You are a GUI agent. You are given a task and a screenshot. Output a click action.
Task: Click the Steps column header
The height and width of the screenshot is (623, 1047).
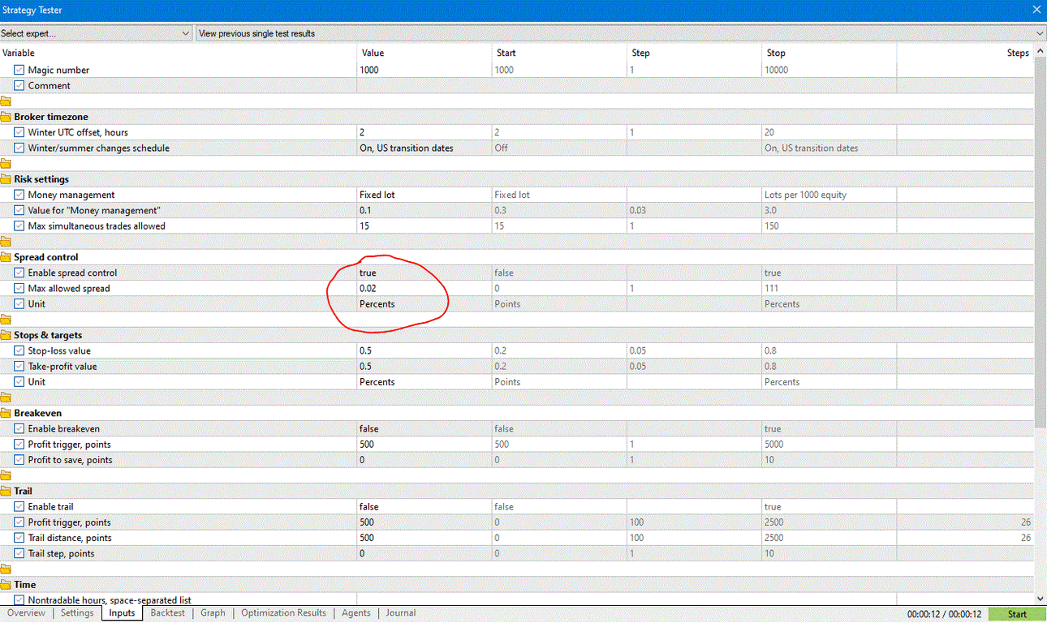pyautogui.click(x=965, y=53)
